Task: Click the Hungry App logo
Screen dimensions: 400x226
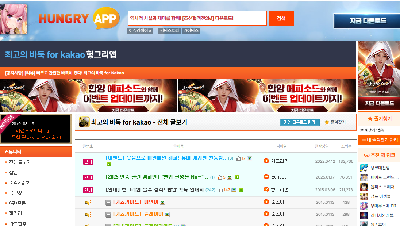Action: [79, 19]
